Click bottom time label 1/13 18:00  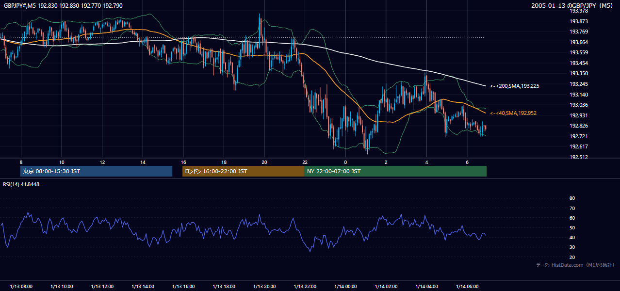tap(224, 287)
